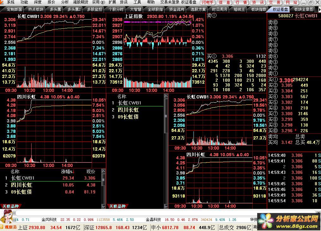The image size is (321, 231).
Task: Click the 上证 index value in status bar
Action: click(x=37, y=228)
